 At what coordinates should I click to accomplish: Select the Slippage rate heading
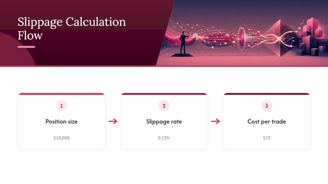click(x=164, y=122)
